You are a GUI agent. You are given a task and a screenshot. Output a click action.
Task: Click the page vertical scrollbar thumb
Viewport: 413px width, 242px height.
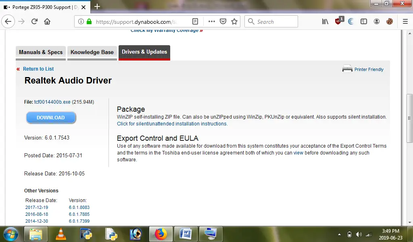coord(409,118)
